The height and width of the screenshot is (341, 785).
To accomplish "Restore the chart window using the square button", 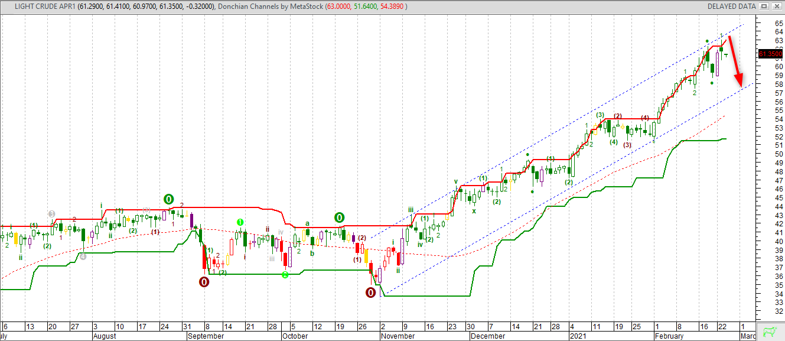I will (x=764, y=6).
